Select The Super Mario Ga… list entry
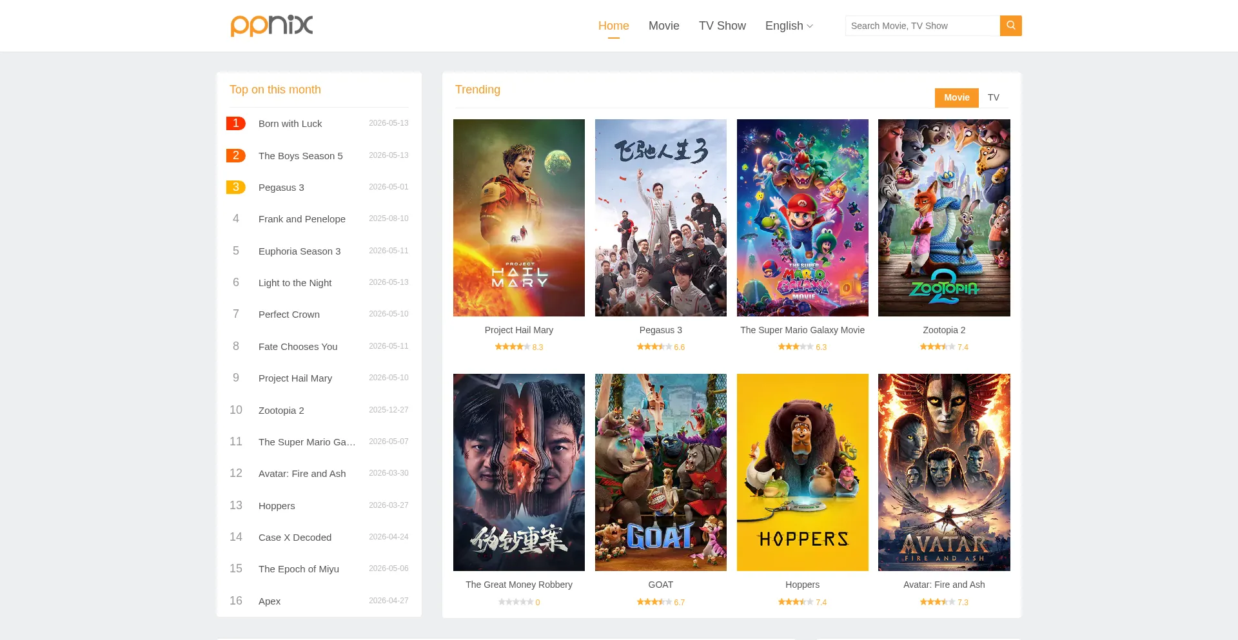The height and width of the screenshot is (640, 1238). click(307, 442)
